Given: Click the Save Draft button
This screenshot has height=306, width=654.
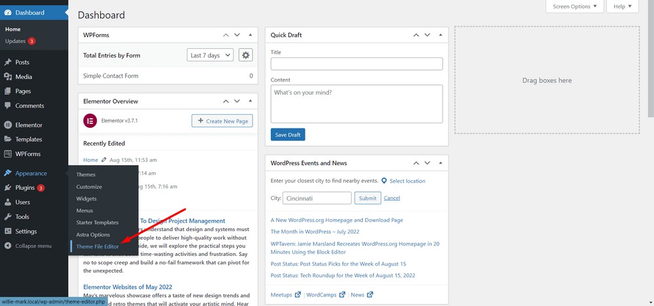Looking at the screenshot, I should point(288,134).
